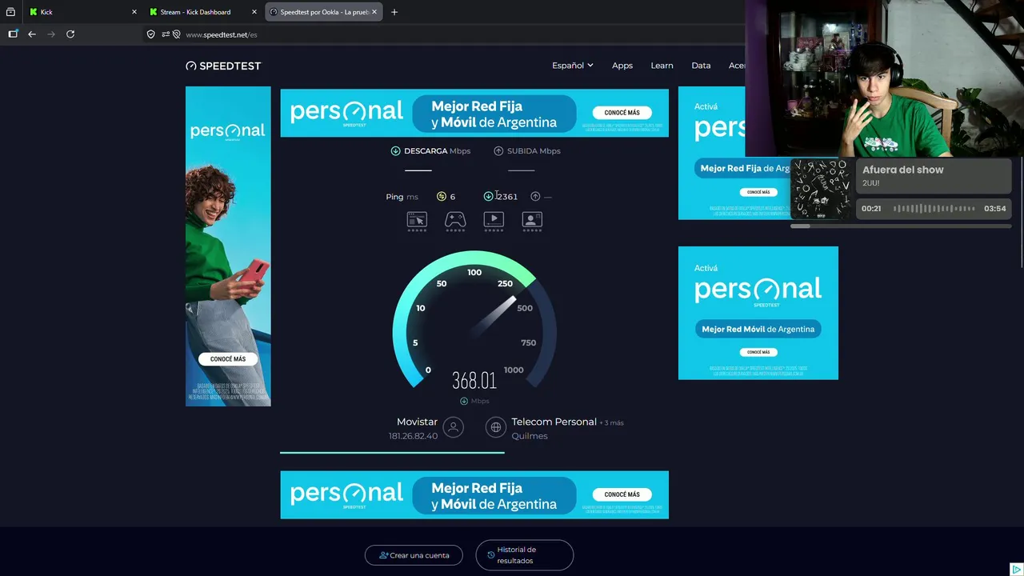Switch to Stream - Kick Dashboard tab
Image resolution: width=1024 pixels, height=576 pixels.
[203, 12]
